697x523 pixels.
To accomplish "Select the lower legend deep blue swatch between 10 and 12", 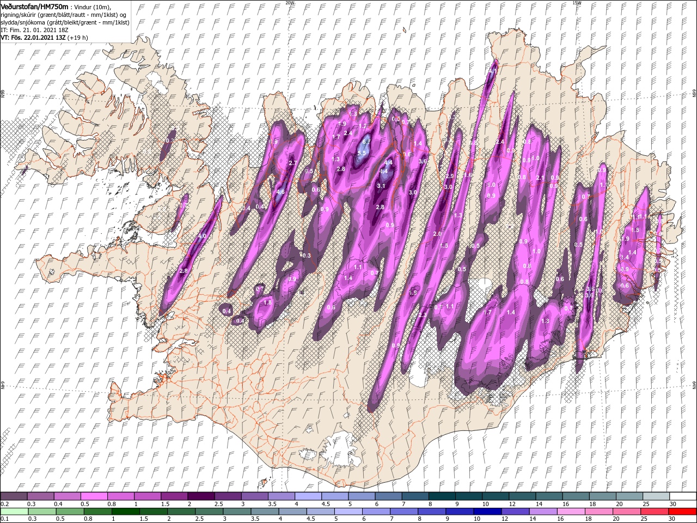I will point(487,512).
